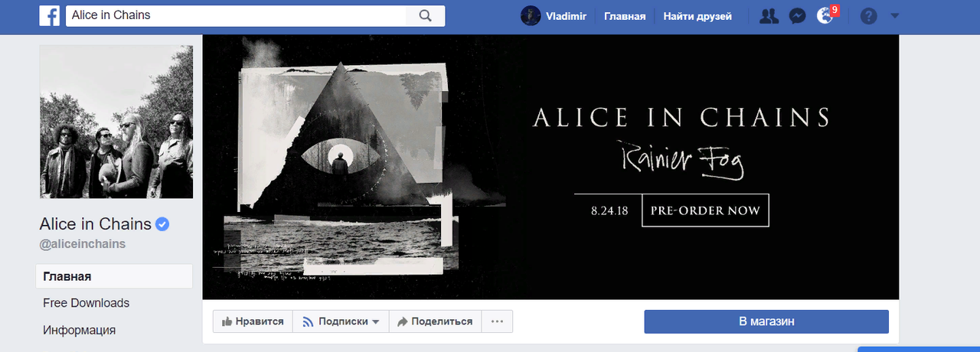The height and width of the screenshot is (352, 980).
Task: Expand the account menu arrow
Action: tap(894, 16)
